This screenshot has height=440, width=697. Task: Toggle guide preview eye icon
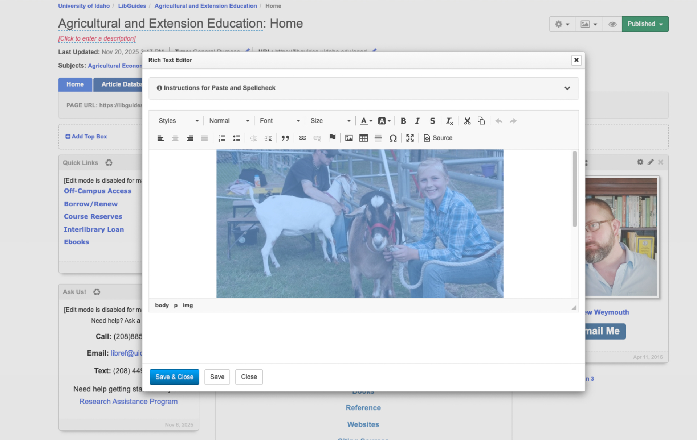(612, 24)
